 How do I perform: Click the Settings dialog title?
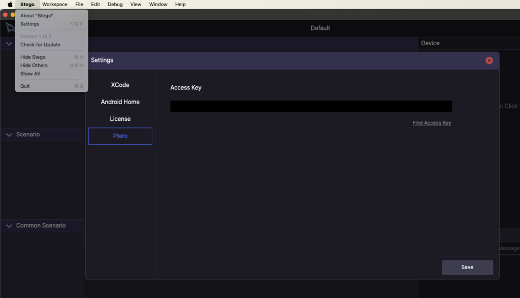pos(102,60)
